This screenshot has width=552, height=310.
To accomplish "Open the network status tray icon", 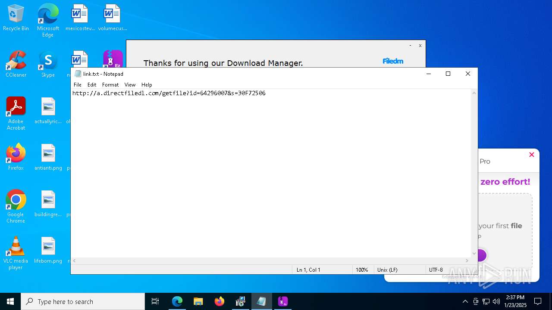I will click(x=486, y=301).
